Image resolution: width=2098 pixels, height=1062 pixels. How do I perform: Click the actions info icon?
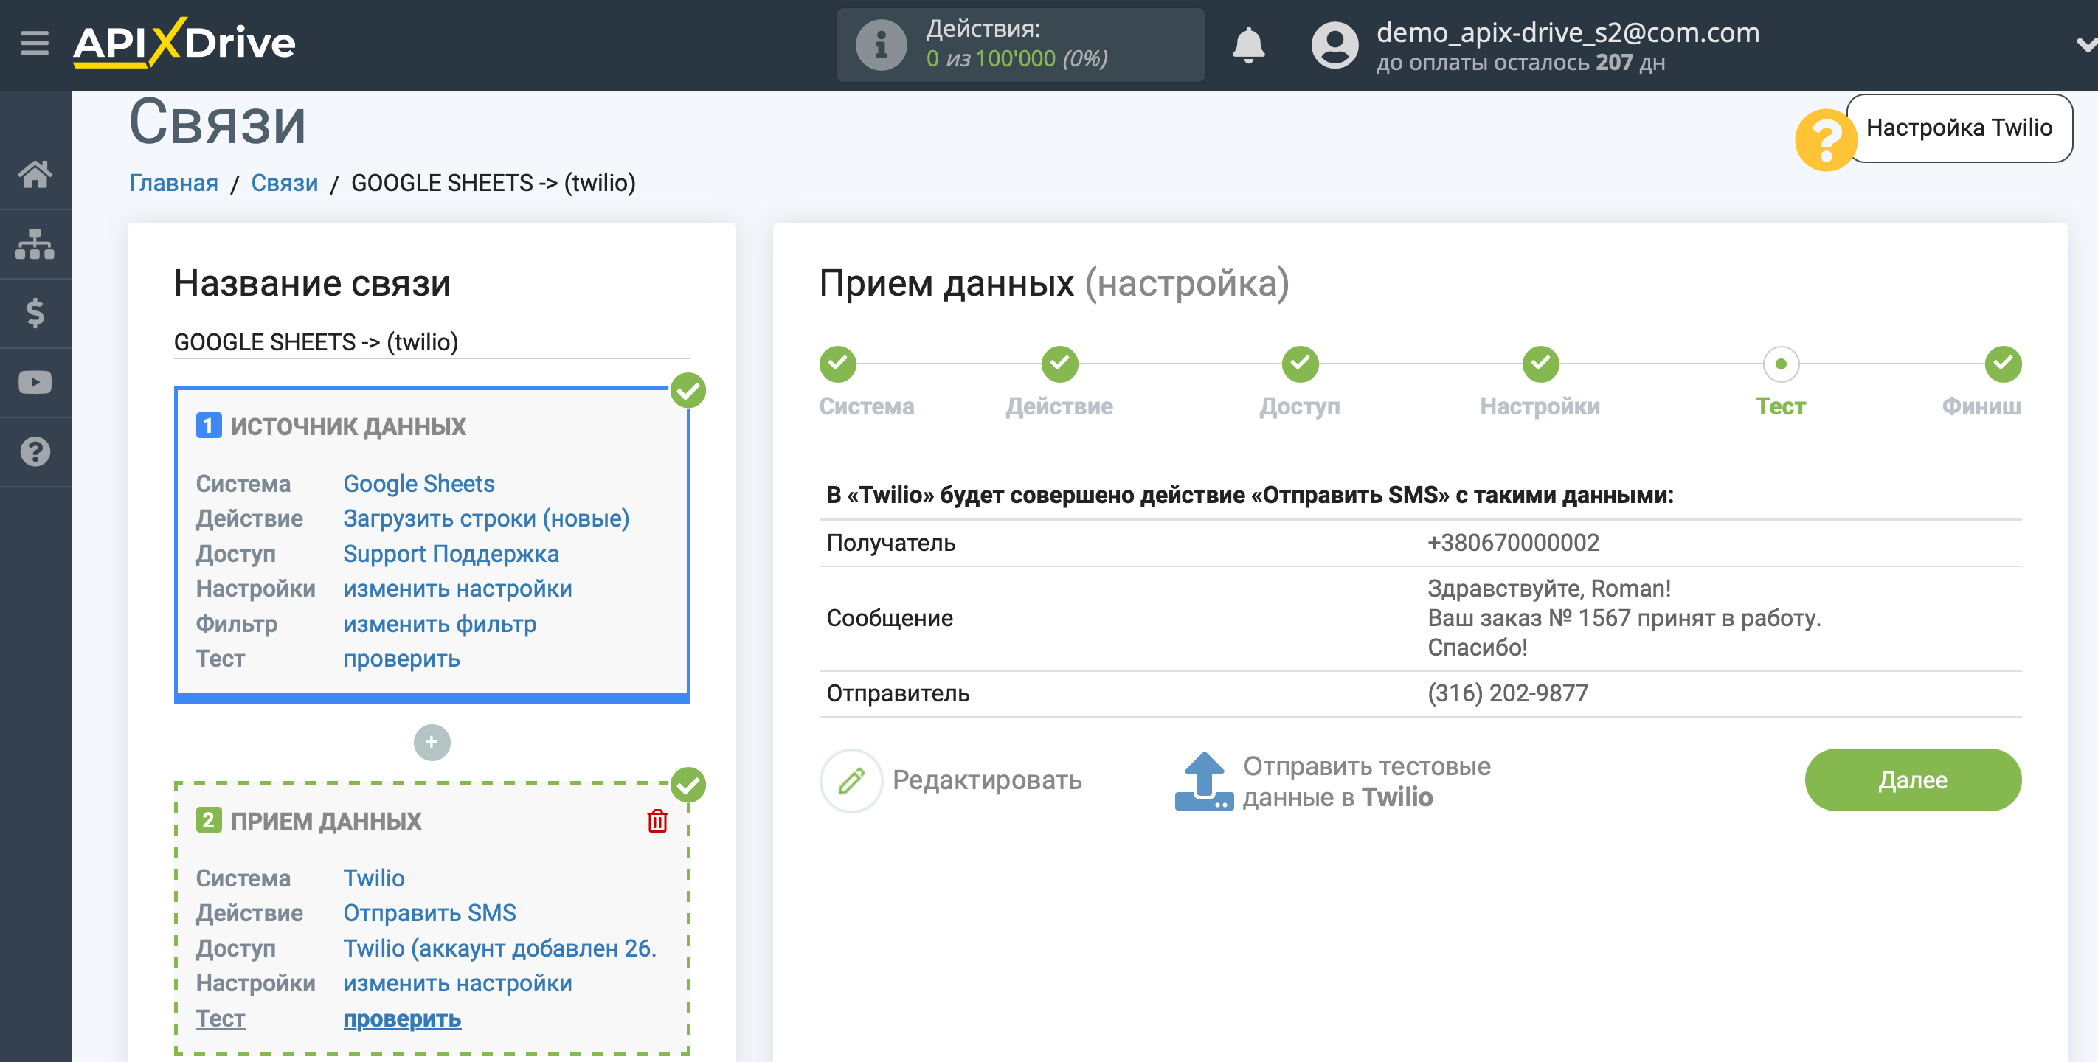880,45
